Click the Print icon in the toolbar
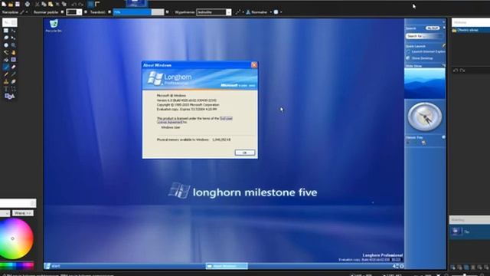The image size is (490, 276). tap(28, 4)
